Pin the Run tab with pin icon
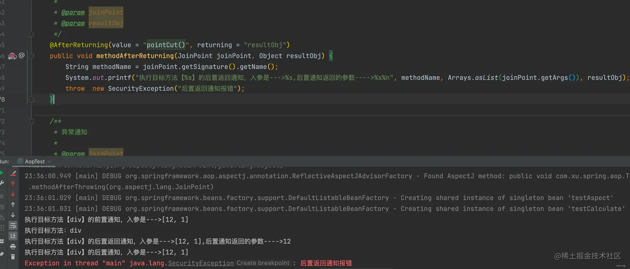Image resolution: width=630 pixels, height=269 pixels. point(2,254)
